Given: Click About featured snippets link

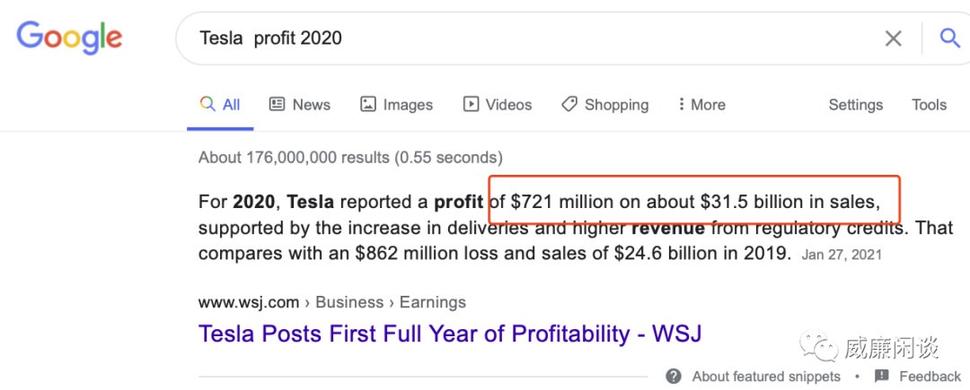Looking at the screenshot, I should [x=766, y=377].
